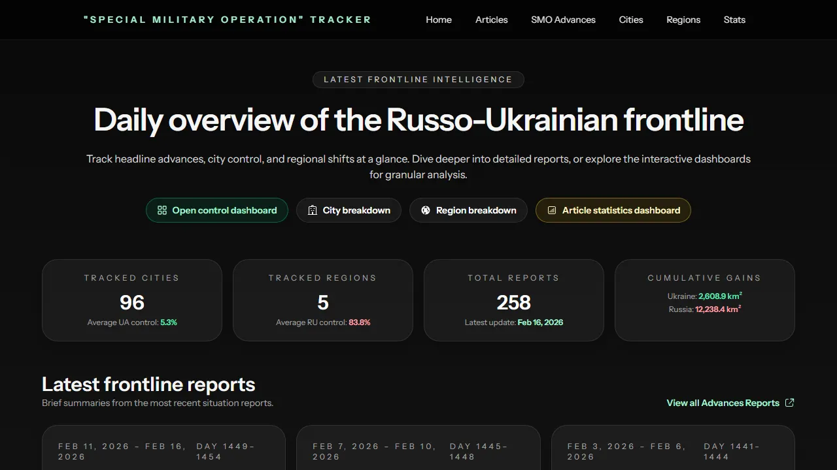
Task: Open the Home navigation item
Action: [438, 20]
